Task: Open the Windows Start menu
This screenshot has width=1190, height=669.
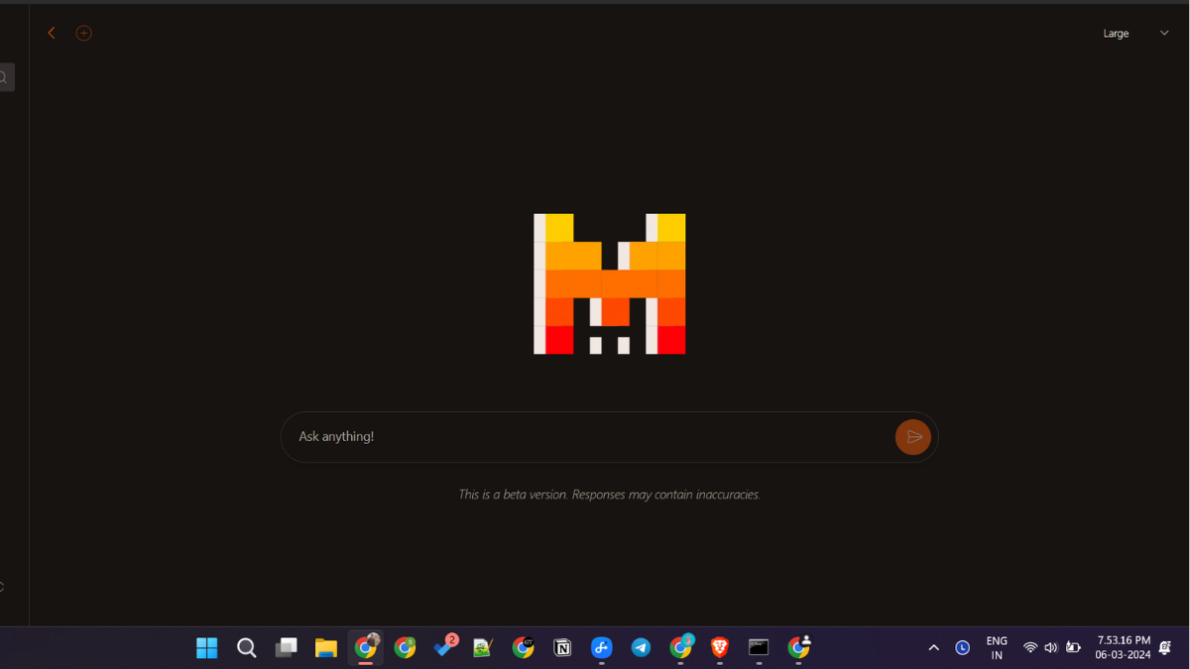Action: (206, 648)
